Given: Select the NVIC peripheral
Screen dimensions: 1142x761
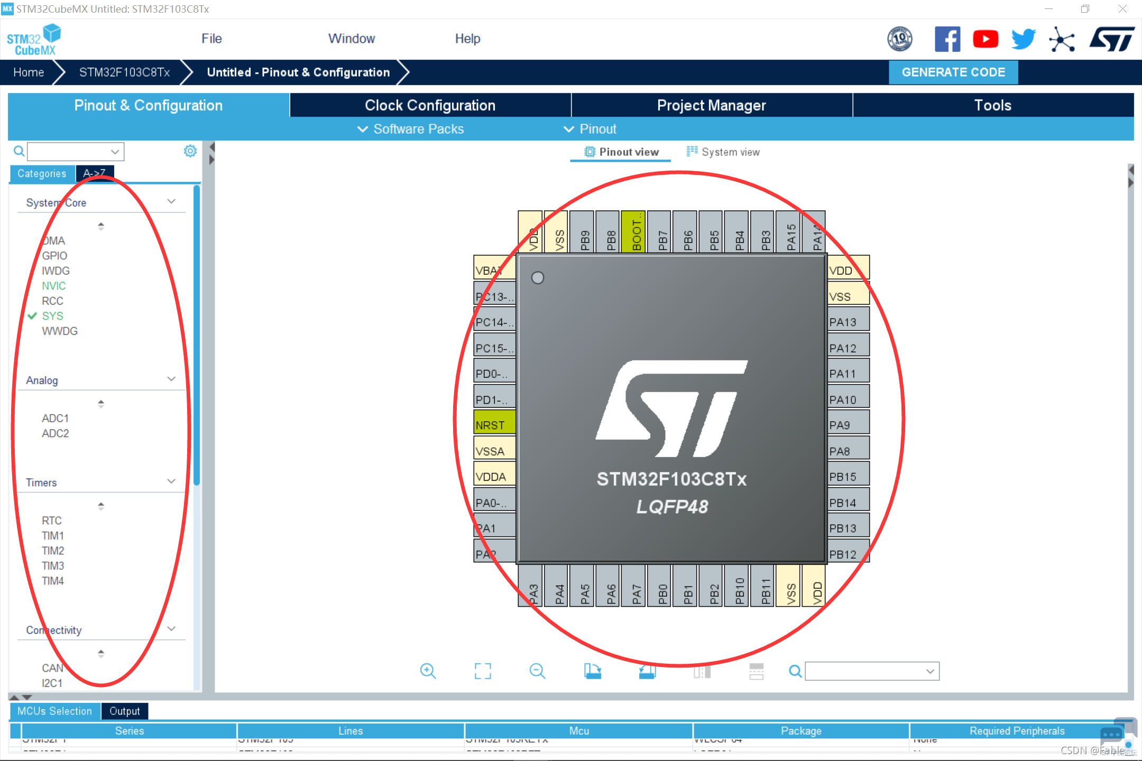Looking at the screenshot, I should (x=53, y=286).
